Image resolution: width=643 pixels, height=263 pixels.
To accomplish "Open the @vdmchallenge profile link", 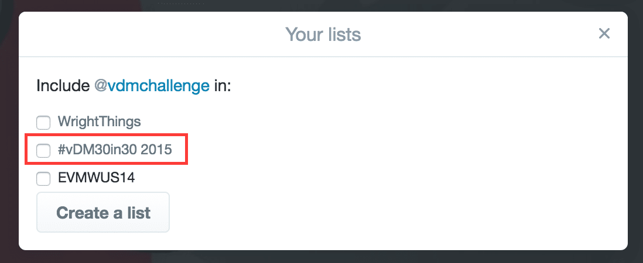I will click(x=152, y=86).
